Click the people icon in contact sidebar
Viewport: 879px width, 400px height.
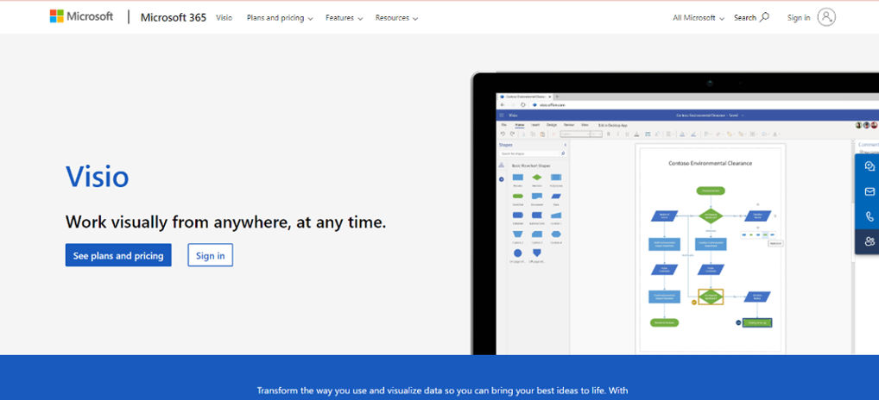(870, 241)
